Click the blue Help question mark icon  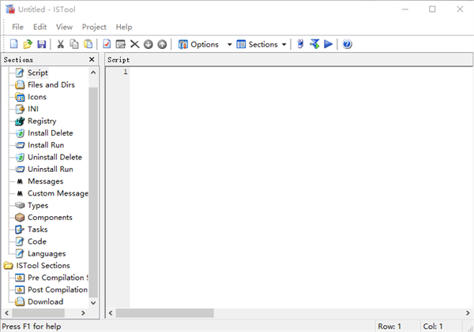347,44
